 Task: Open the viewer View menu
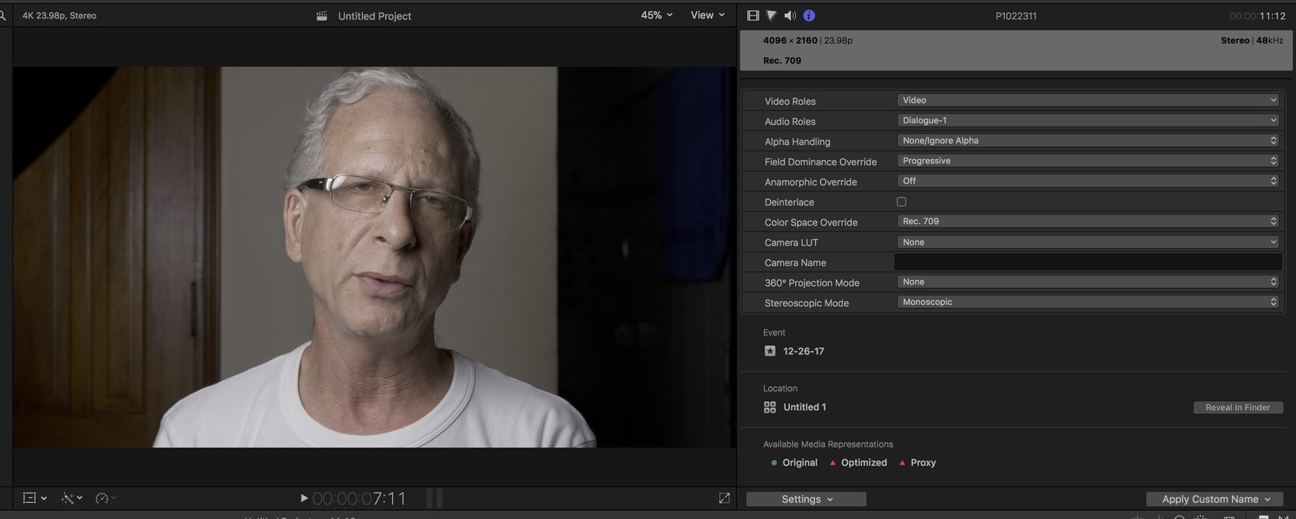pos(707,15)
